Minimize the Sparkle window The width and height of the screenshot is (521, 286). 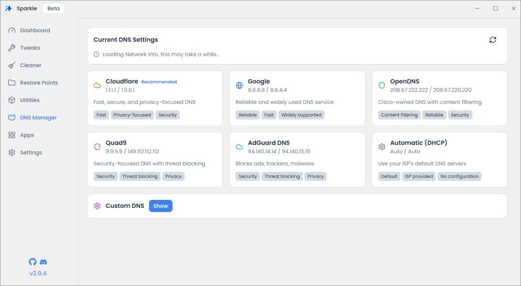478,8
